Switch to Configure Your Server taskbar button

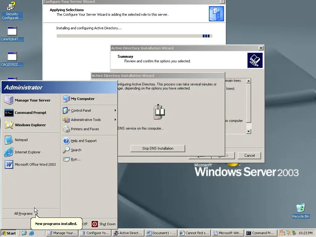click(x=96, y=233)
